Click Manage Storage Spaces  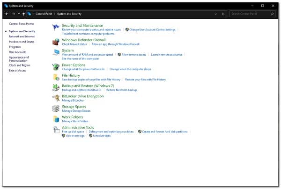pos(76,111)
